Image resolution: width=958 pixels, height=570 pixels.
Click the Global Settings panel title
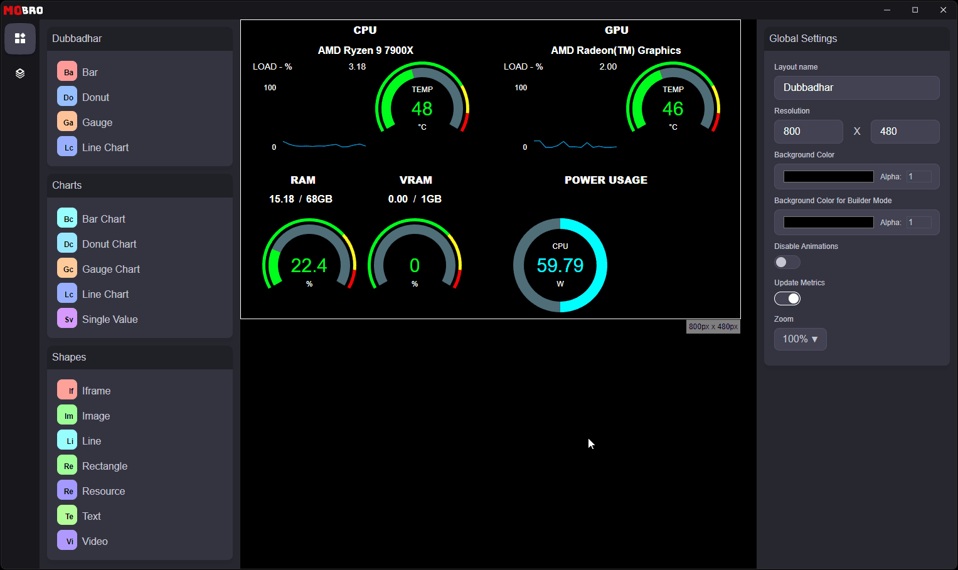[803, 39]
